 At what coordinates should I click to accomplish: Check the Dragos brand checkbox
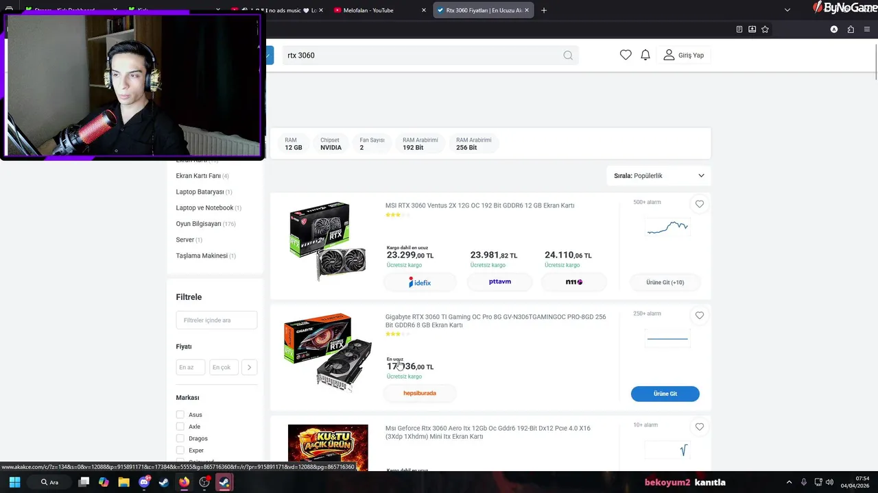pyautogui.click(x=180, y=438)
